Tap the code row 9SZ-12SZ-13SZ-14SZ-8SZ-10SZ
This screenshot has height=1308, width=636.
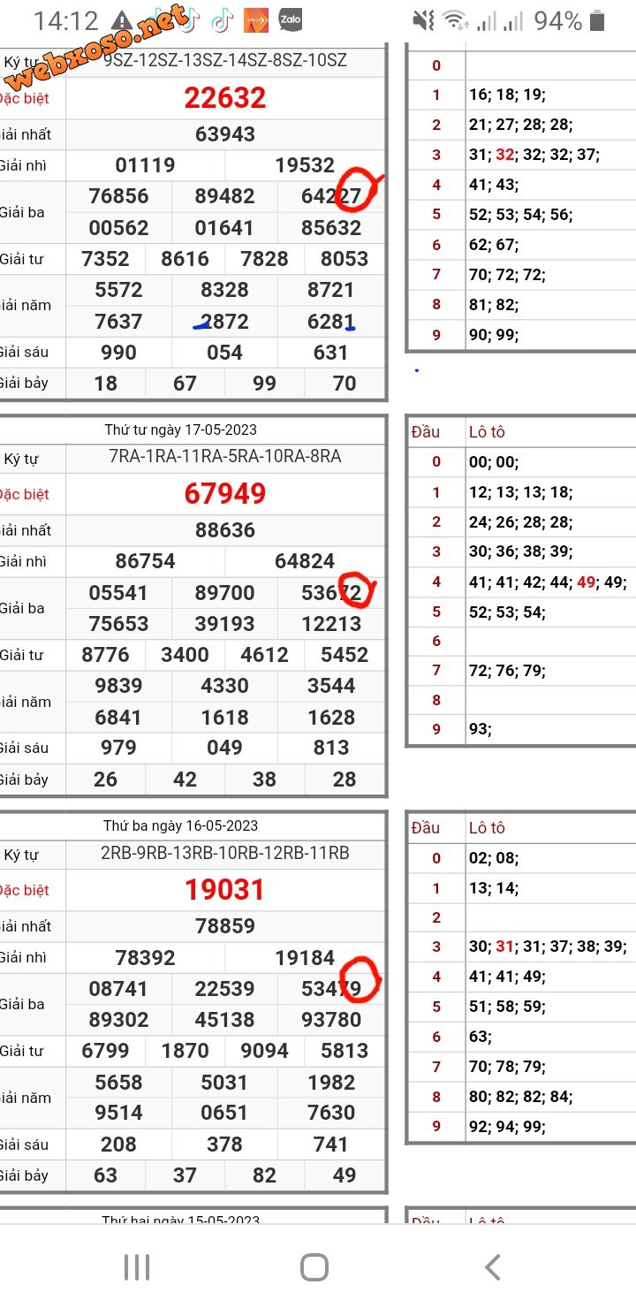tap(225, 60)
